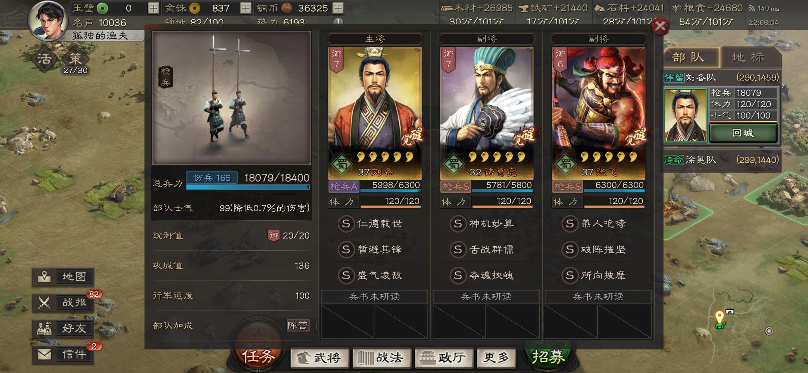Viewport: 808px width, 373px height.
Task: Expand the 更多 more menu
Action: tap(496, 358)
